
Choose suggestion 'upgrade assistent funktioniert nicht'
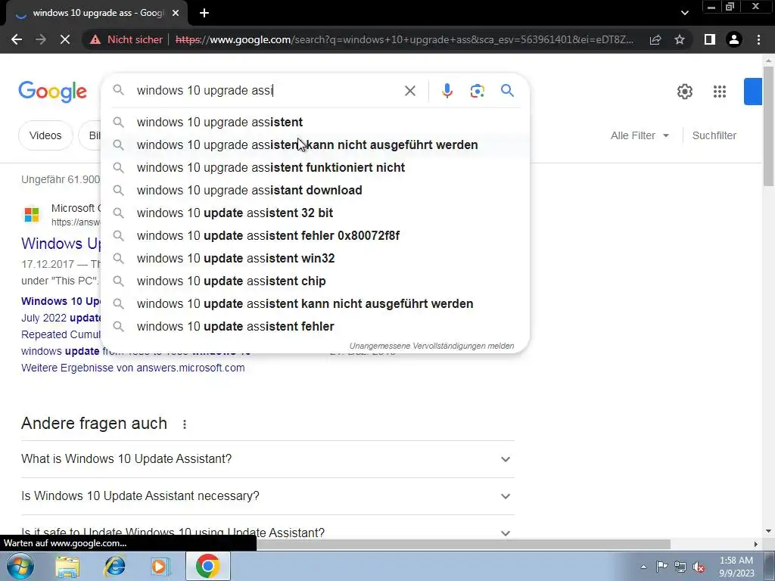pyautogui.click(x=315, y=167)
